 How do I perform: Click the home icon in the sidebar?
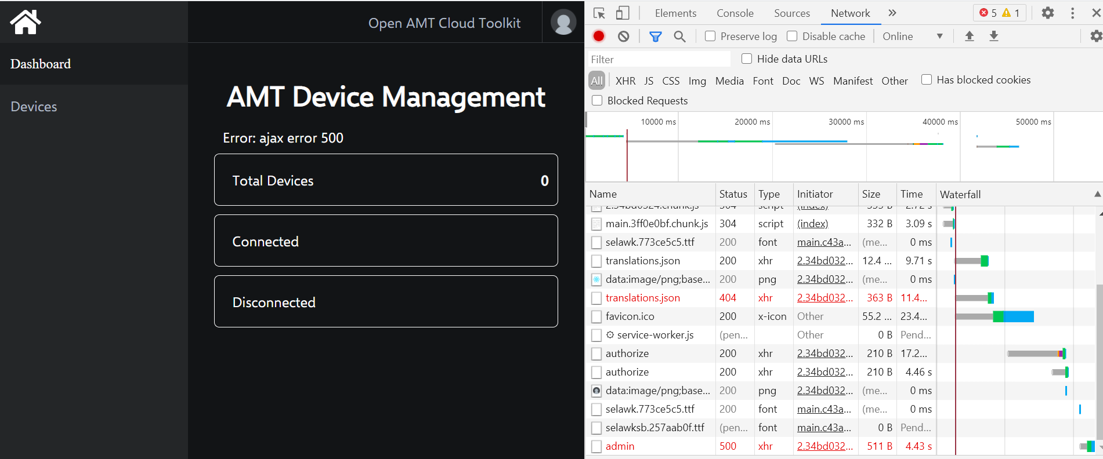[x=26, y=22]
